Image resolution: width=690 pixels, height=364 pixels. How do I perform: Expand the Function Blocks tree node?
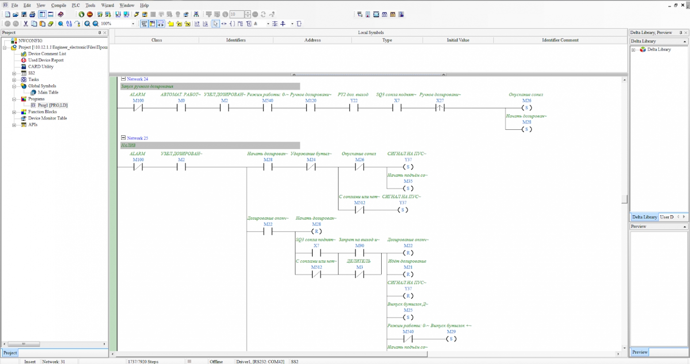point(14,112)
